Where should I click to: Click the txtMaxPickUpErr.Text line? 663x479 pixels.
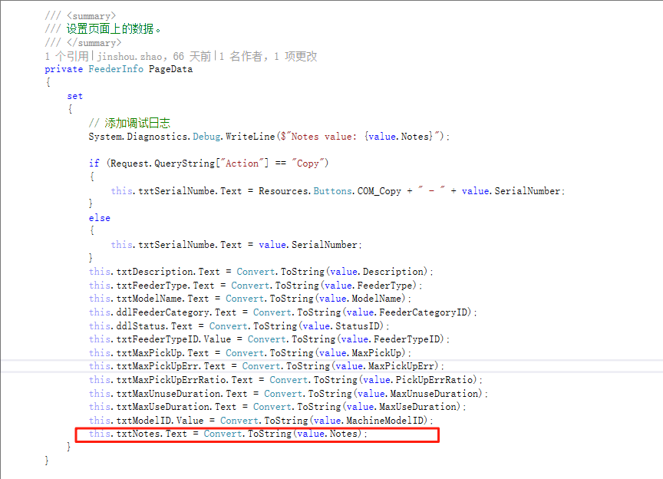[x=266, y=366]
